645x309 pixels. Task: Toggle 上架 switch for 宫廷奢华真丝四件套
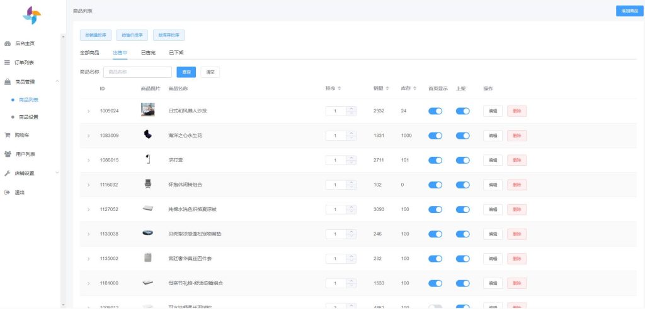click(462, 259)
